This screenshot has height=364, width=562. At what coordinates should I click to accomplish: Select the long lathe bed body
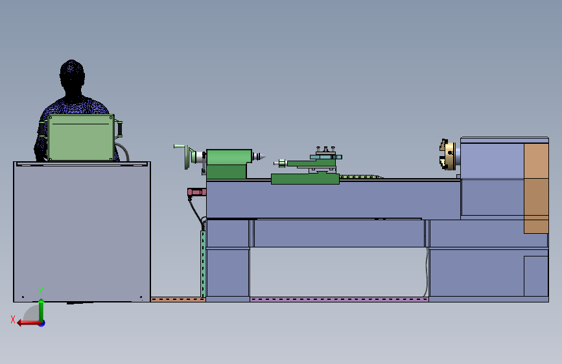[x=333, y=199]
